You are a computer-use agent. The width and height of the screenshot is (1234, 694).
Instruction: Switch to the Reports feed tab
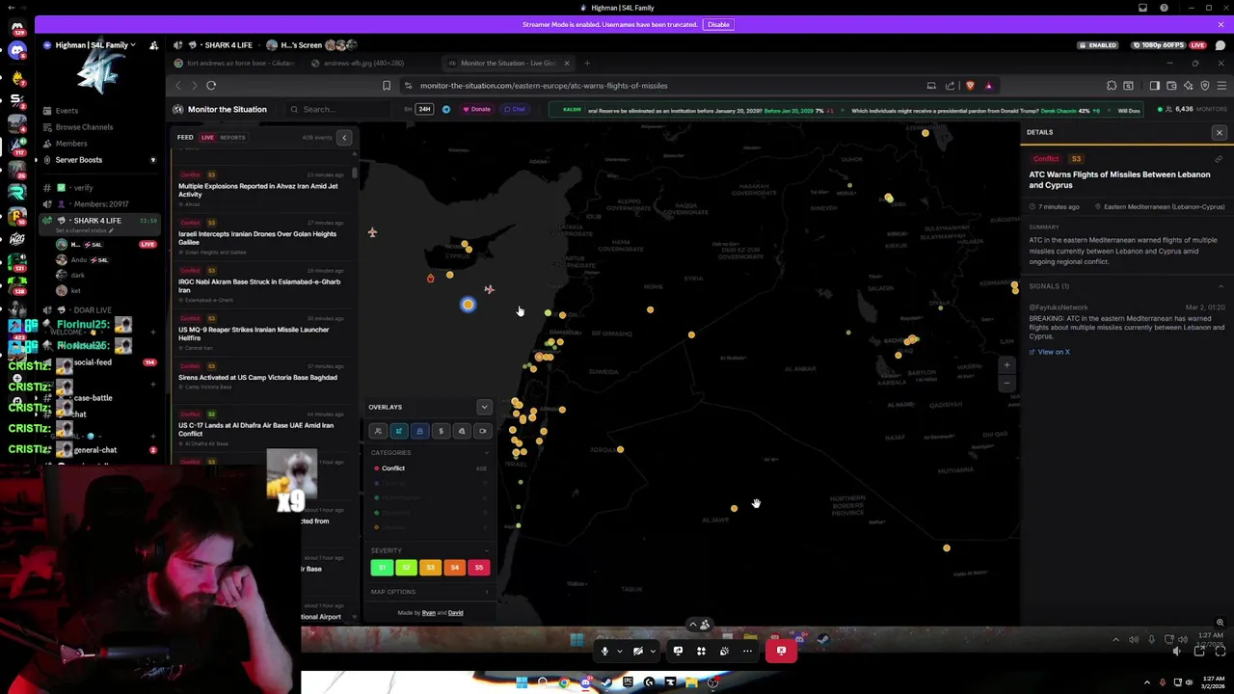coord(232,137)
